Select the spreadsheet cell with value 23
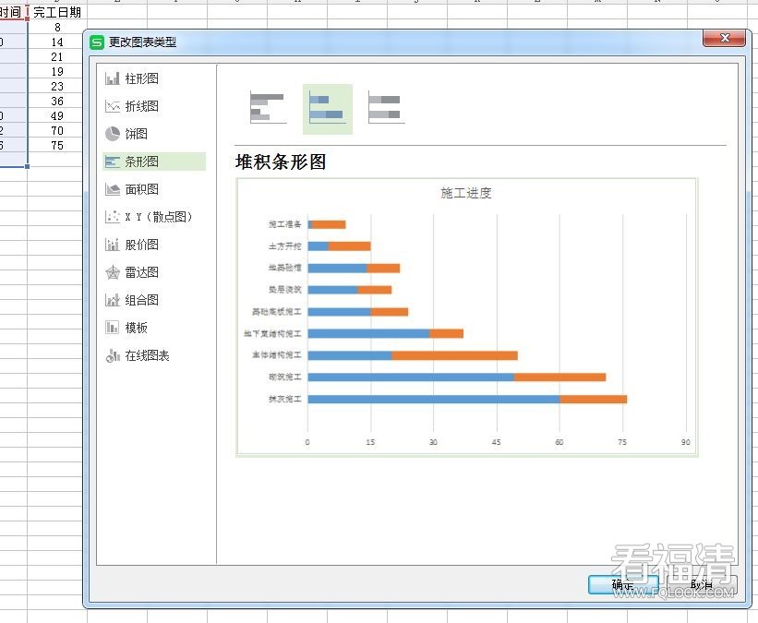 tap(57, 86)
